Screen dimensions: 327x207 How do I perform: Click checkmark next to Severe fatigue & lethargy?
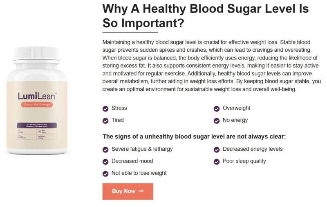105,150
